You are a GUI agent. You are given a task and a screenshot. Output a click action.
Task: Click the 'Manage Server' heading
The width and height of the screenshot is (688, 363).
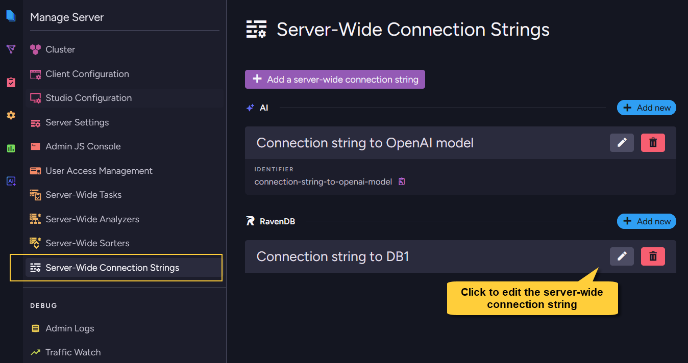click(x=67, y=17)
